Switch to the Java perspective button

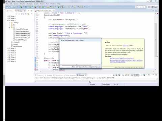click(x=155, y=7)
